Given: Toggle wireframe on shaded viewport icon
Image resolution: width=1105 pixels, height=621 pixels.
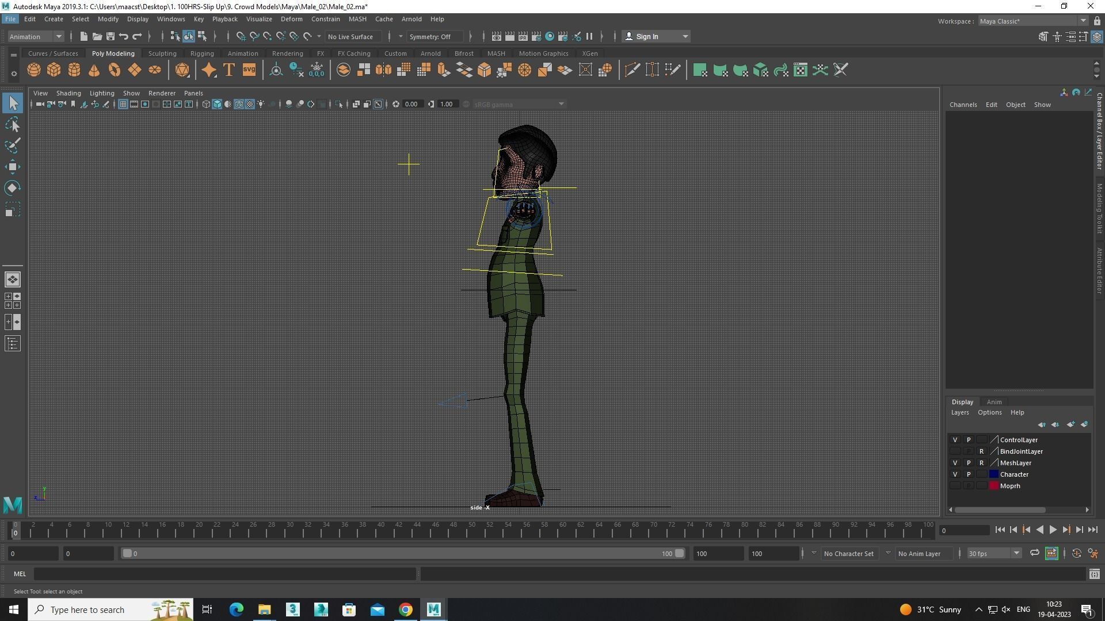Looking at the screenshot, I should pyautogui.click(x=239, y=104).
